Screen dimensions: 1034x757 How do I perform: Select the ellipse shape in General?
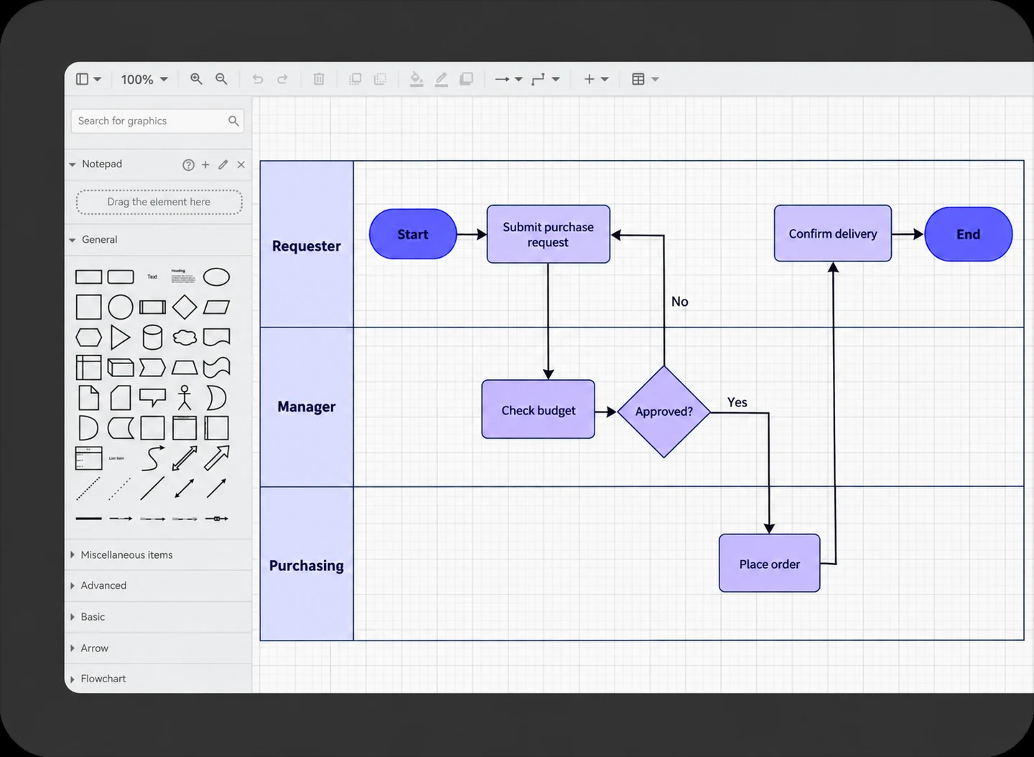point(216,277)
